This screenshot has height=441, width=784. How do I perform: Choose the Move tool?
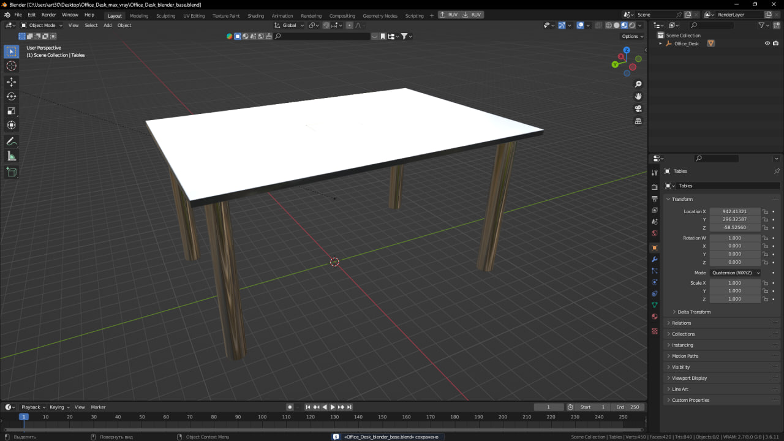(x=12, y=82)
